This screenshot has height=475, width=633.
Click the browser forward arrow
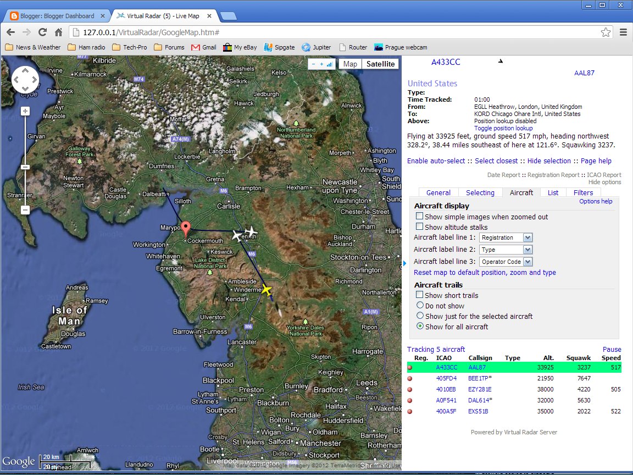point(26,32)
